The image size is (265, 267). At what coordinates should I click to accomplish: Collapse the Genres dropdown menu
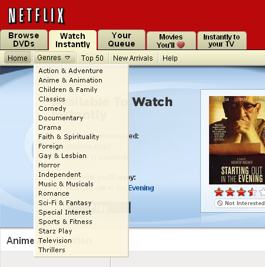[x=54, y=58]
